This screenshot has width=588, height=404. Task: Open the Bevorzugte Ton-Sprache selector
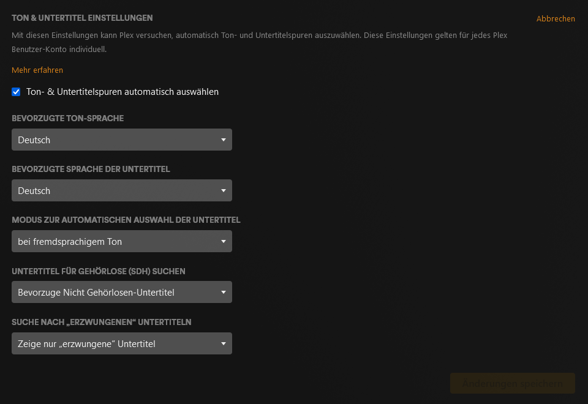[x=121, y=140]
